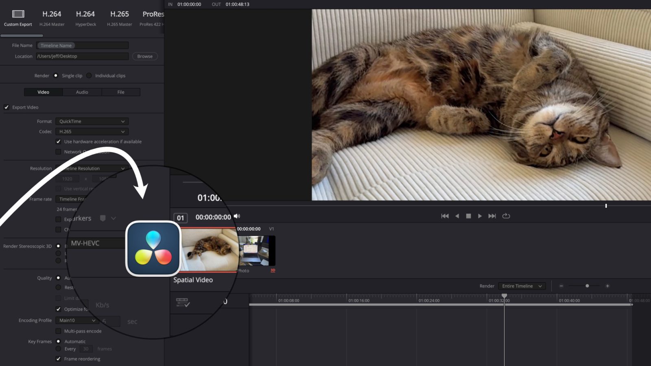Select the Individual clips render option
Screen dimensions: 651x366
90,75
